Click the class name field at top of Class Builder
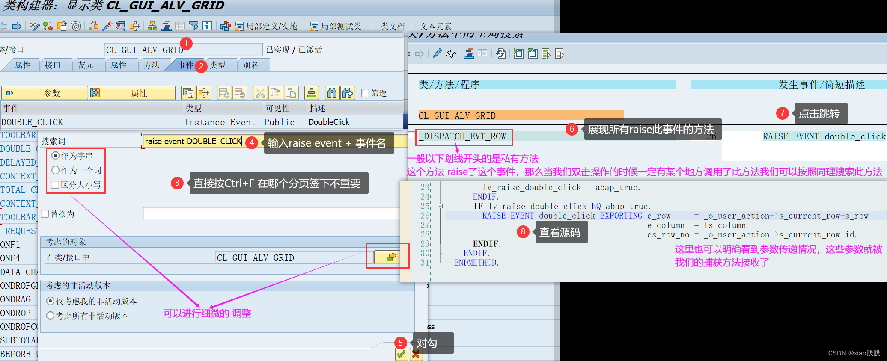Image resolution: width=887 pixels, height=361 pixels. [183, 50]
